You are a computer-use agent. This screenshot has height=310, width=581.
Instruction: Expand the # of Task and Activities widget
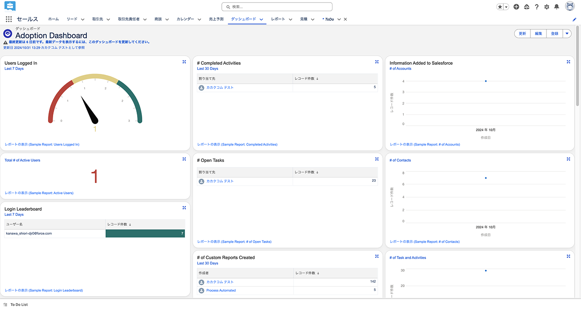(x=568, y=256)
